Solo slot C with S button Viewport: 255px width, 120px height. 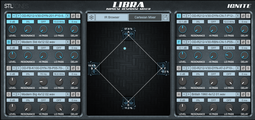(78, 68)
